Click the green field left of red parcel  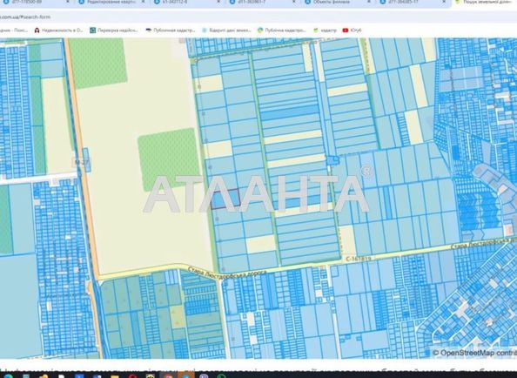click(170, 159)
